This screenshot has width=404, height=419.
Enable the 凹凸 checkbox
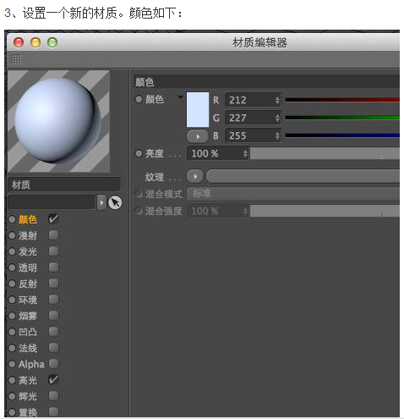point(53,332)
